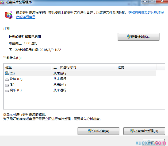Select the (C:) disk row

(x=80, y=73)
